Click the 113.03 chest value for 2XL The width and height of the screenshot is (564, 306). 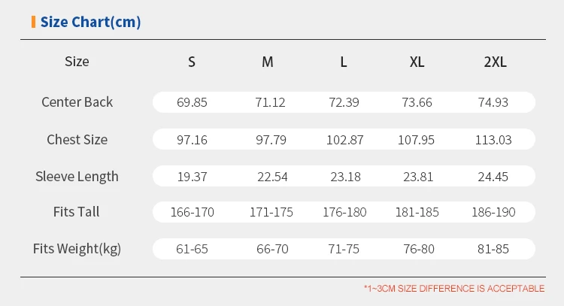point(493,140)
